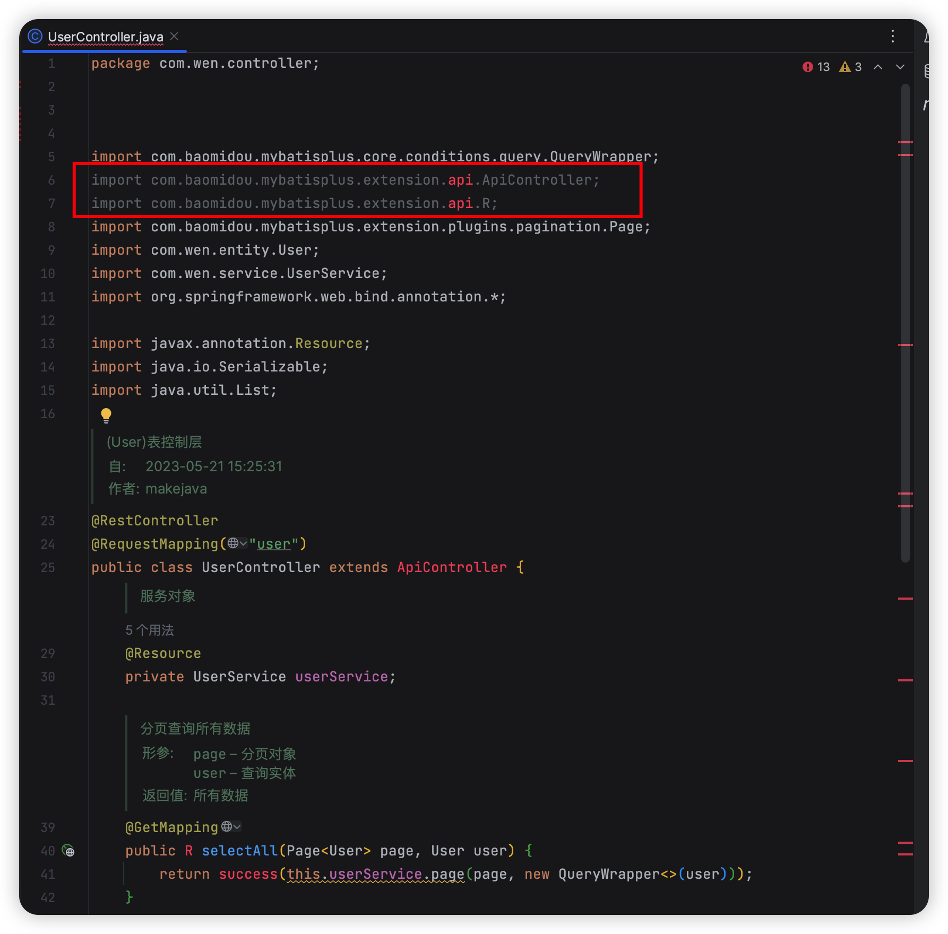Click the yellow warning indicator showing 3
948x934 pixels.
(851, 67)
